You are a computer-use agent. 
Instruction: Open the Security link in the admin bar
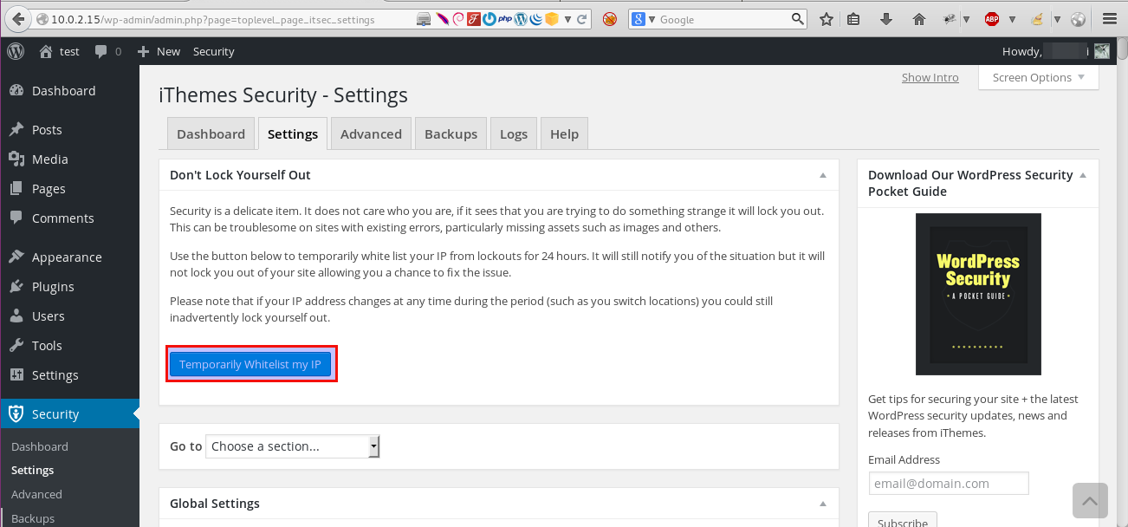tap(214, 52)
